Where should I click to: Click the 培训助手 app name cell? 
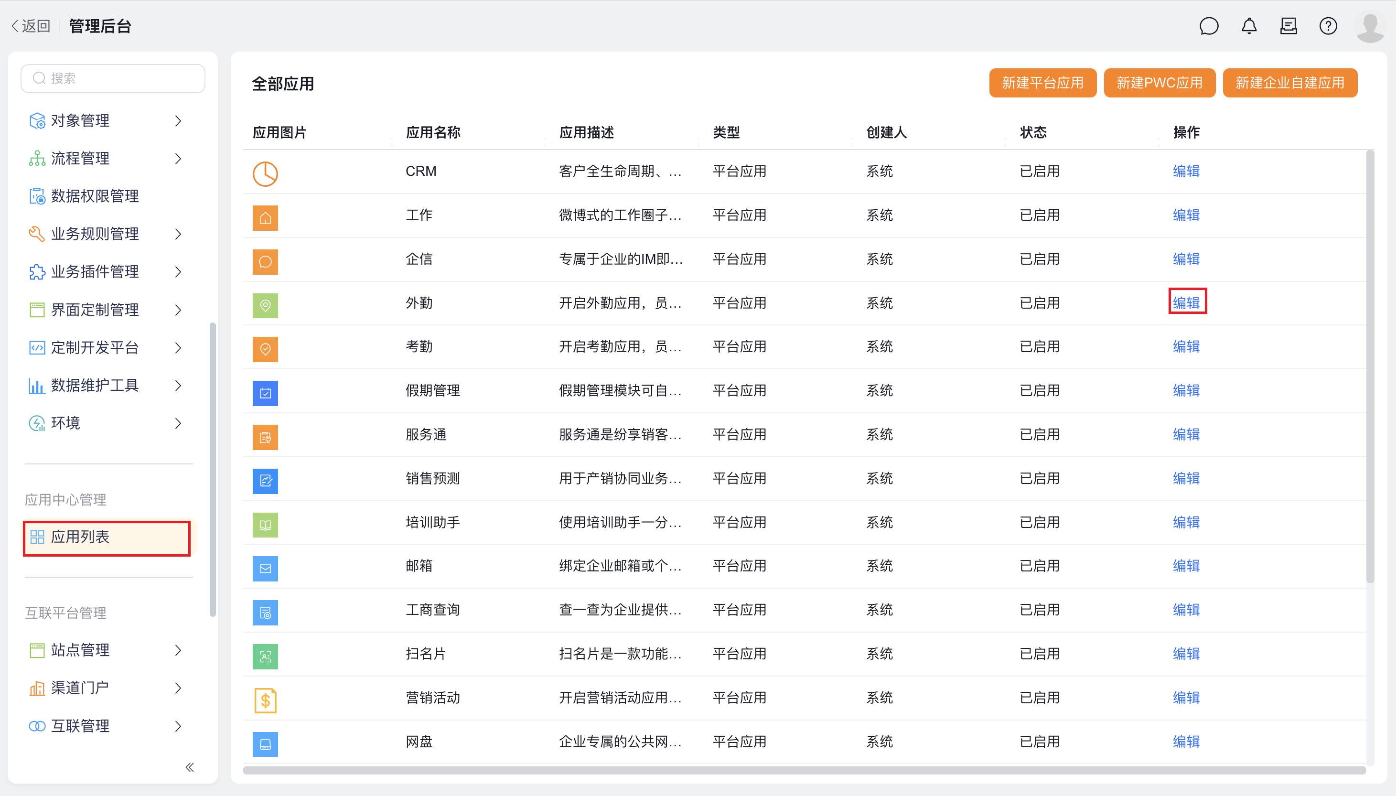click(x=432, y=522)
